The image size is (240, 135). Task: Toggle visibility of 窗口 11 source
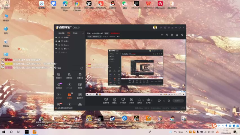[56, 49]
